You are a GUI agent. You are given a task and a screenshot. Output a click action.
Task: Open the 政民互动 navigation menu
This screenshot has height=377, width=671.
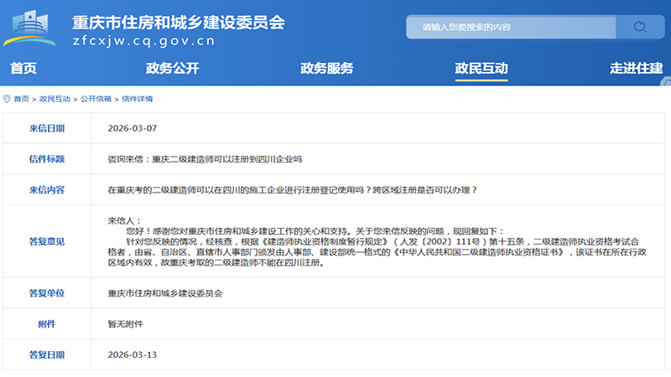coord(481,69)
